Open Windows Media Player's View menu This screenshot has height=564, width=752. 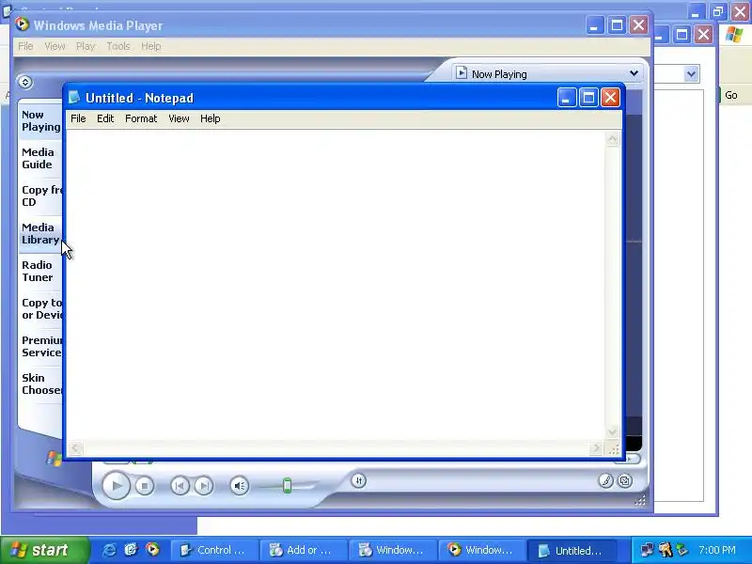point(55,46)
